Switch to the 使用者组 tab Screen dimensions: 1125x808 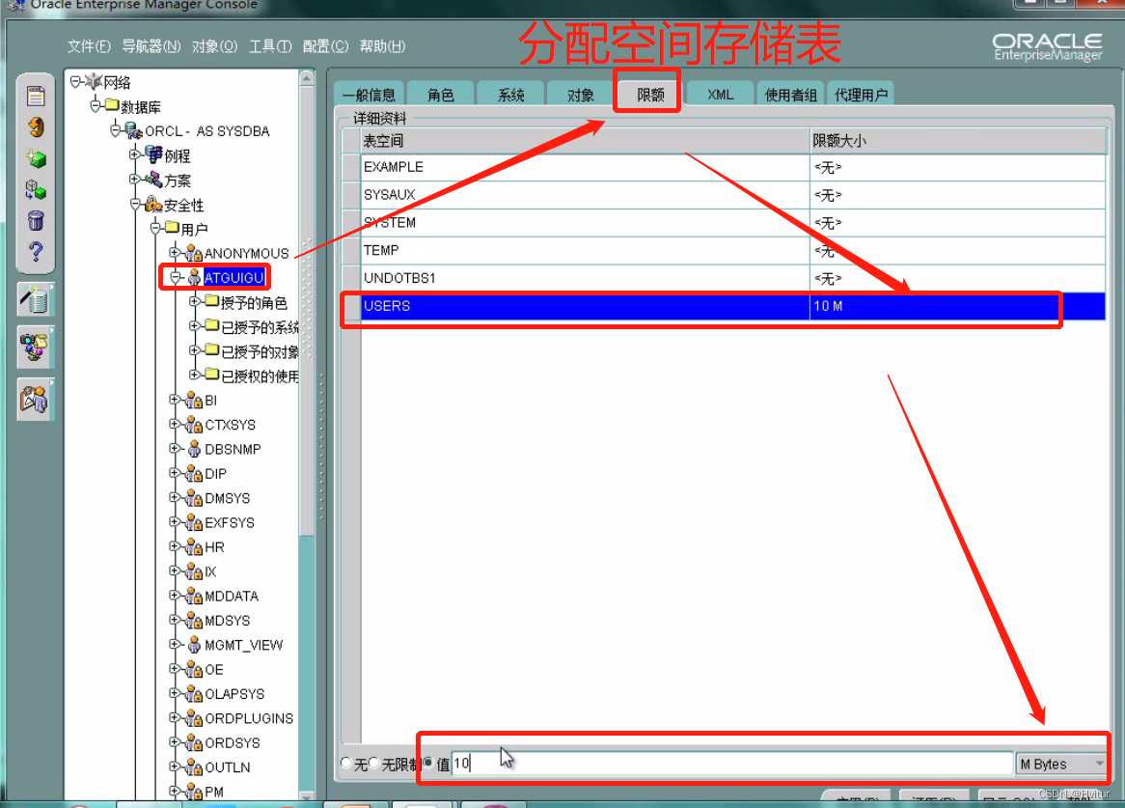pos(790,95)
